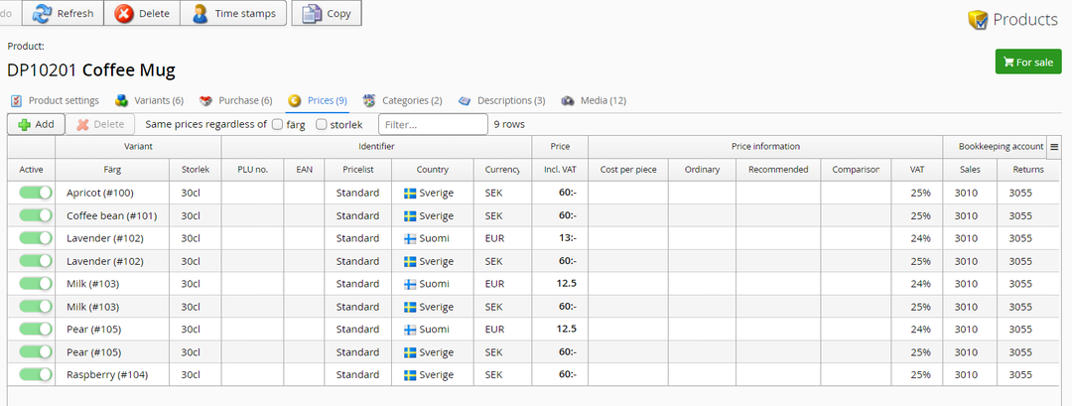Show the Descriptions (3) tab
The image size is (1072, 406).
tap(502, 100)
